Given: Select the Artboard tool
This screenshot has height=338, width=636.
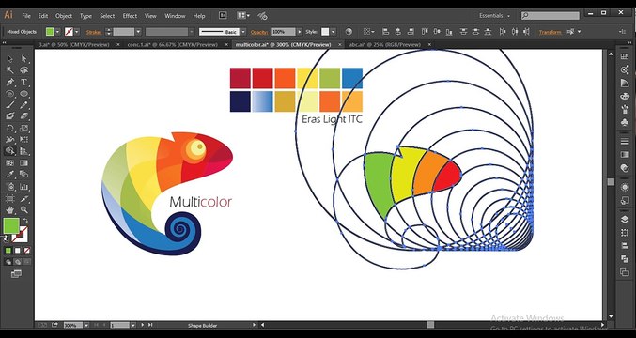Looking at the screenshot, I should tap(9, 199).
